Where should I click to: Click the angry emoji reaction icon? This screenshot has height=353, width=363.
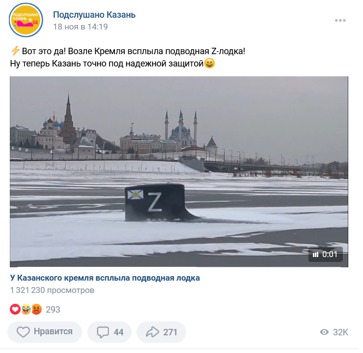36,309
